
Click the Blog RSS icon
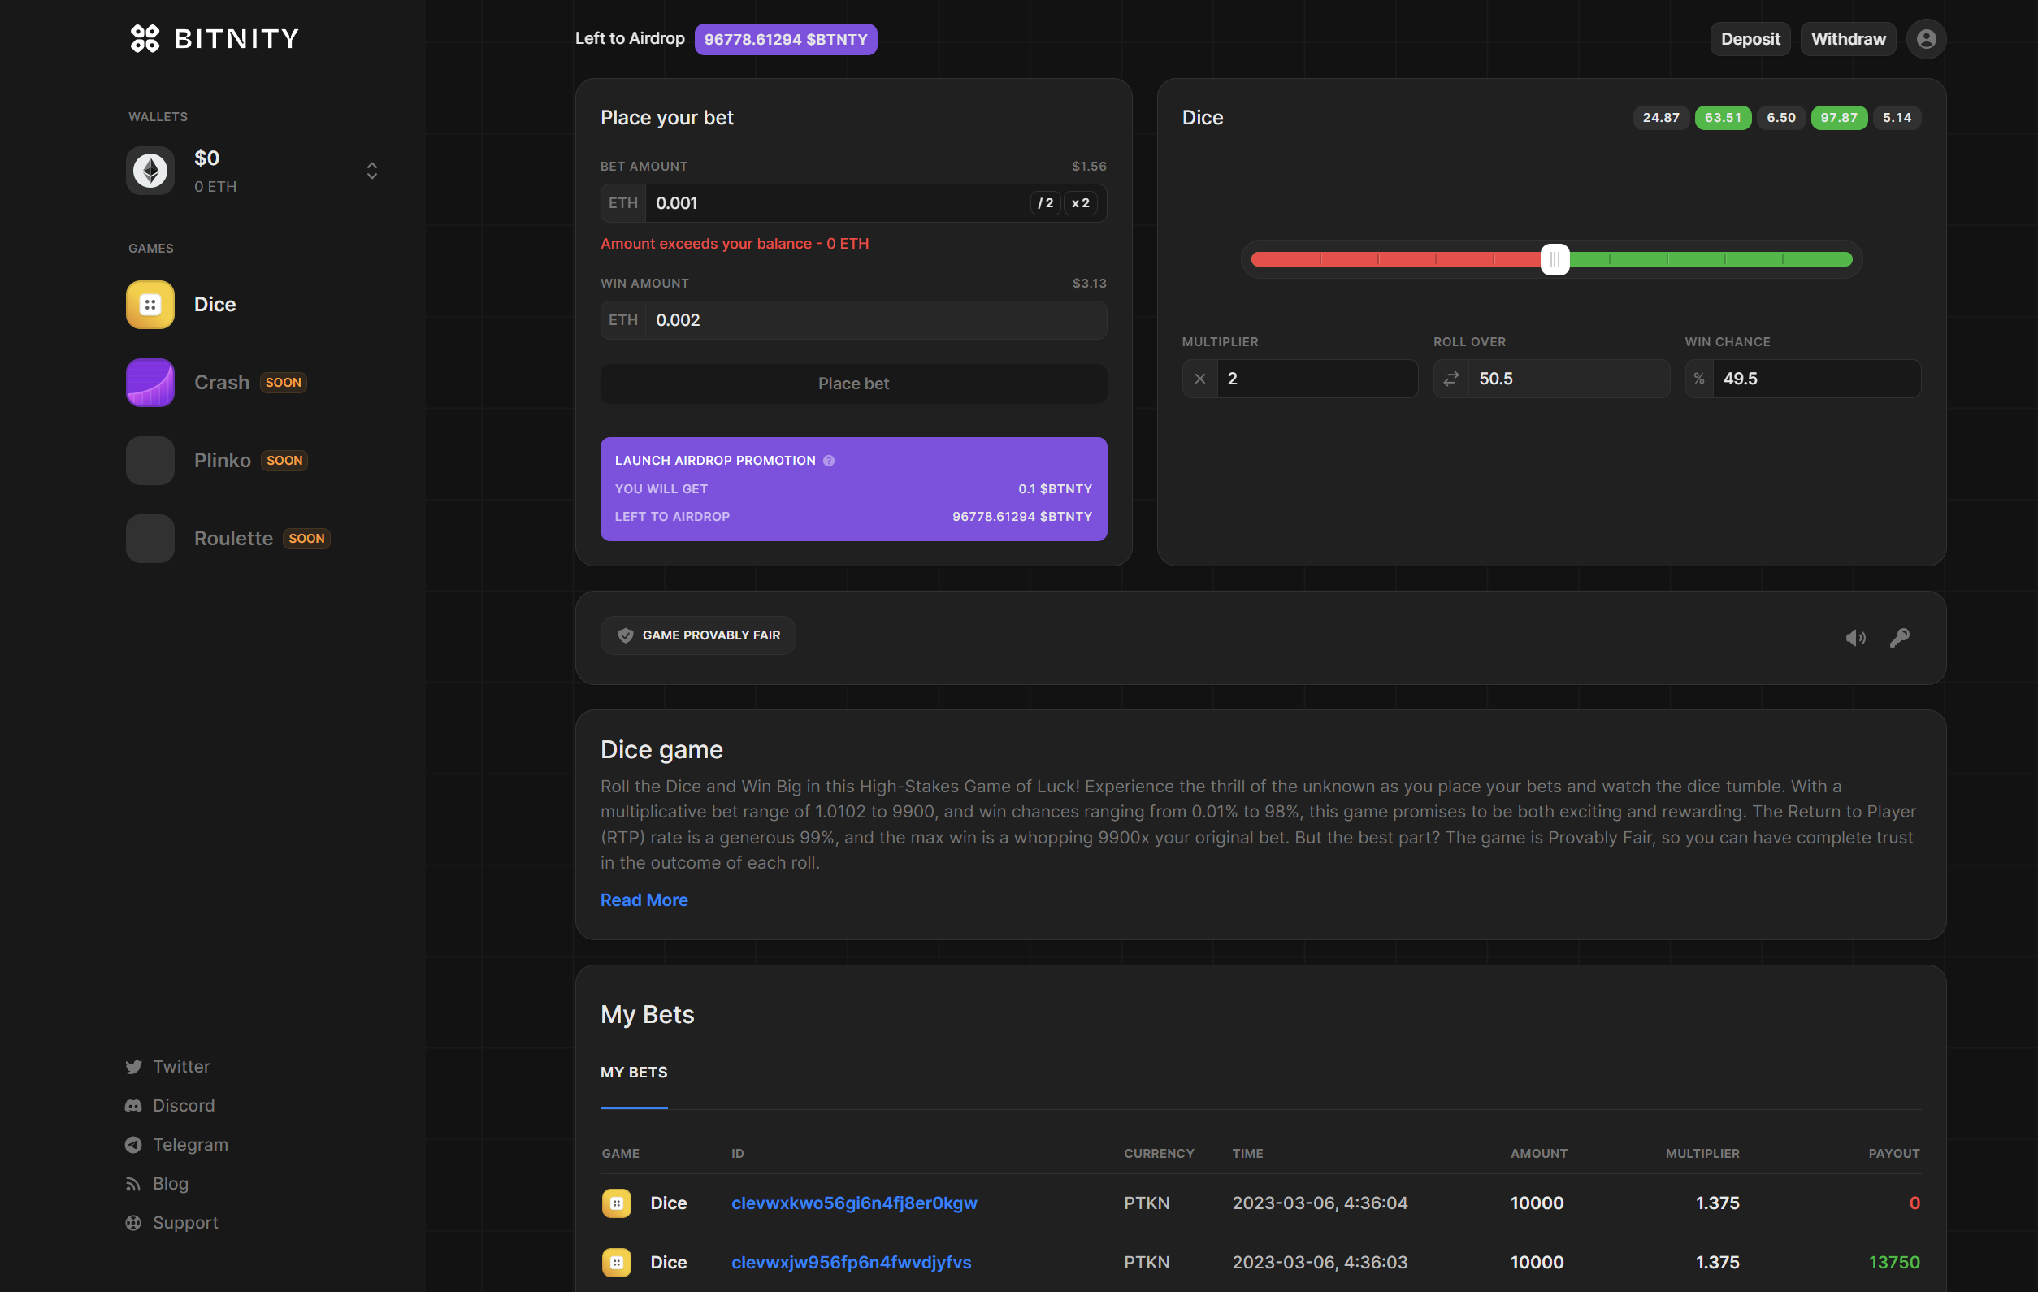[x=134, y=1184]
